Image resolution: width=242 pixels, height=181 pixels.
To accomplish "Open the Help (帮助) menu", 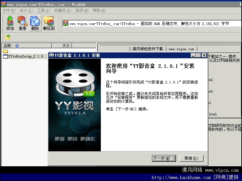I will point(99,11).
